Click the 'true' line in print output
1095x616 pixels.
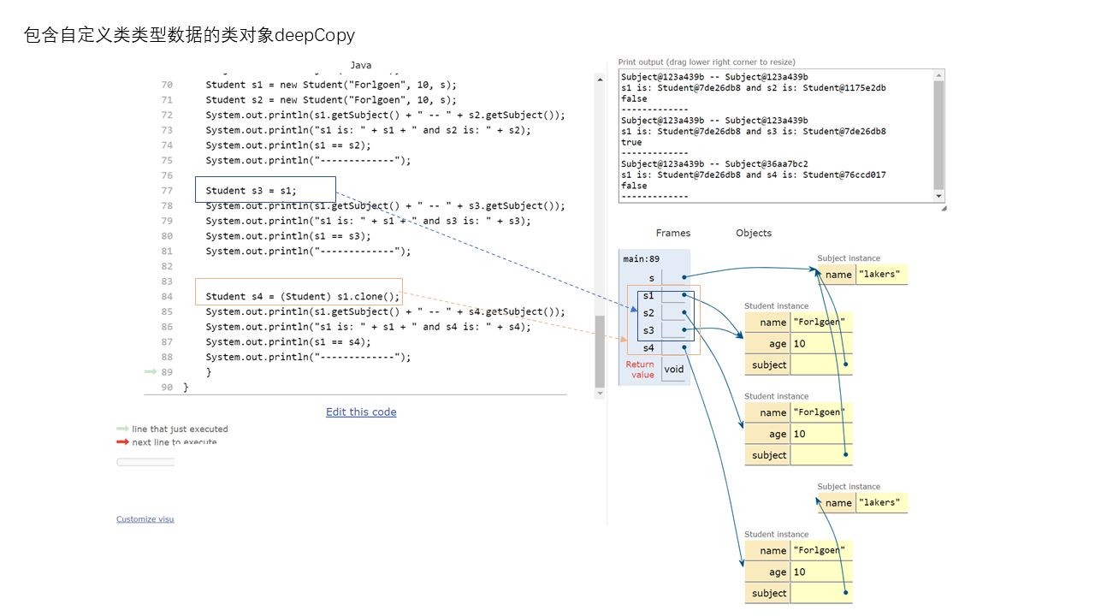[631, 143]
